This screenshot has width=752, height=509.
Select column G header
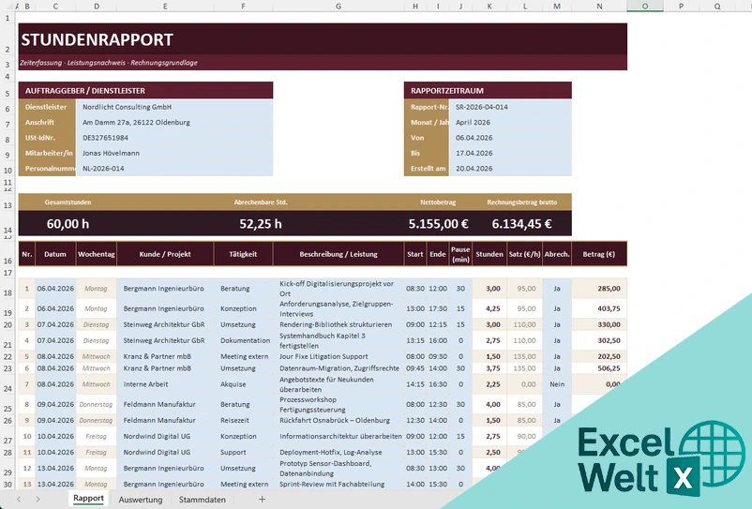(x=338, y=7)
